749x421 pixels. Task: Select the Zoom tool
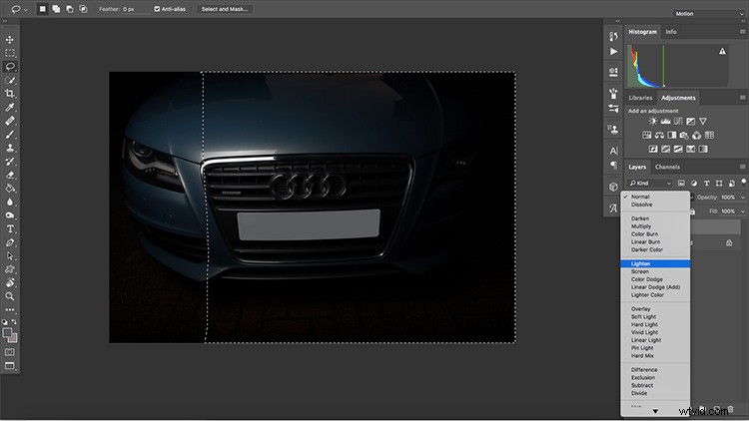[x=10, y=296]
